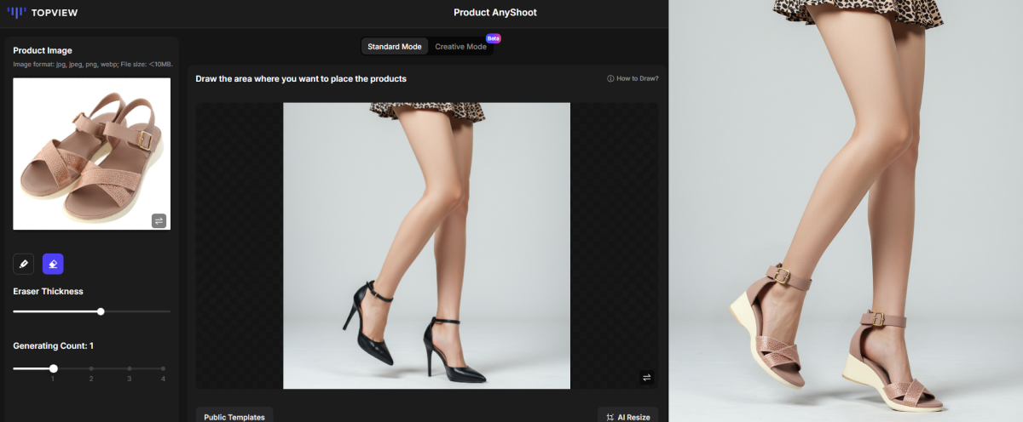Click the sandal product image thumbnail
This screenshot has width=1023, height=422.
pos(91,153)
